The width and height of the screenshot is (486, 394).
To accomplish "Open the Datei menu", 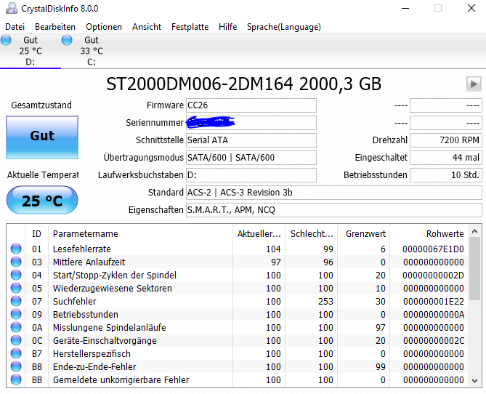I will (15, 27).
